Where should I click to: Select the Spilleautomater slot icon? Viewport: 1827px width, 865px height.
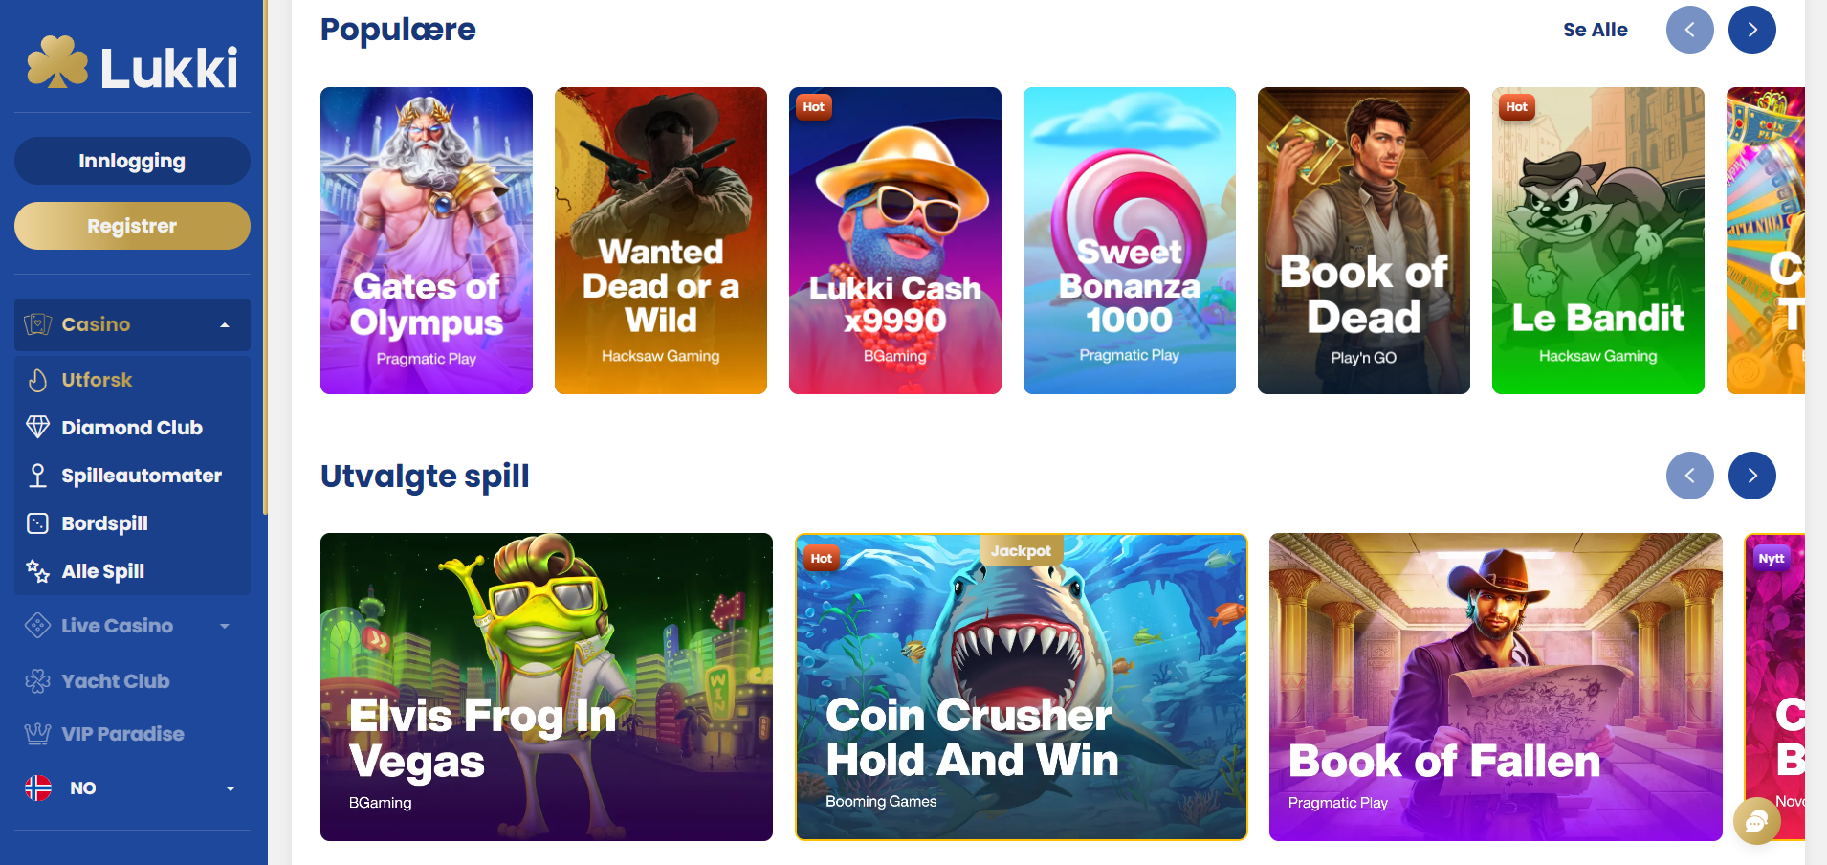click(x=37, y=476)
